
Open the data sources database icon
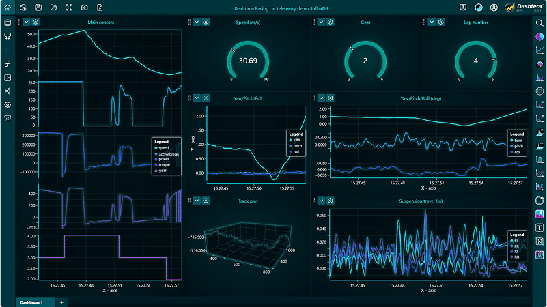8,23
